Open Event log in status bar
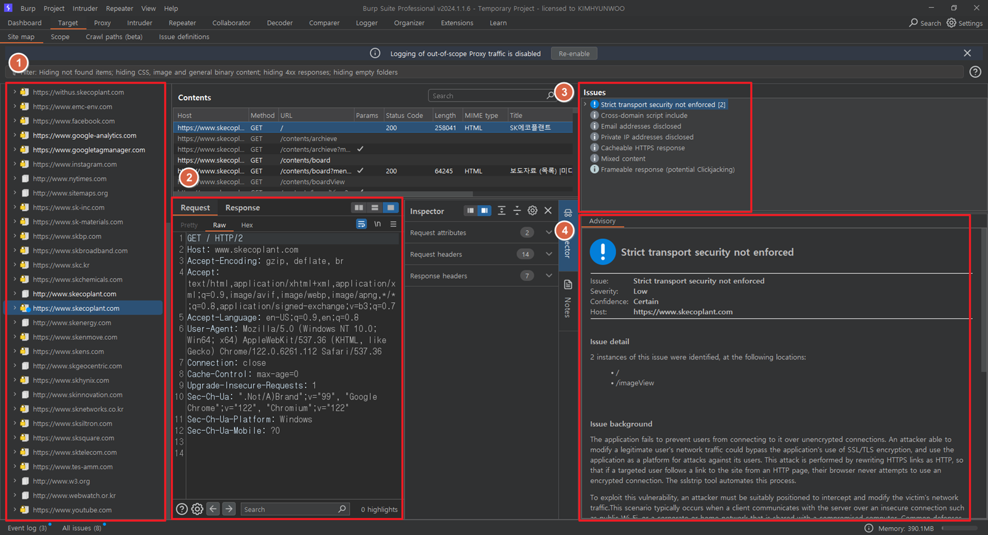This screenshot has height=535, width=988. tap(26, 528)
